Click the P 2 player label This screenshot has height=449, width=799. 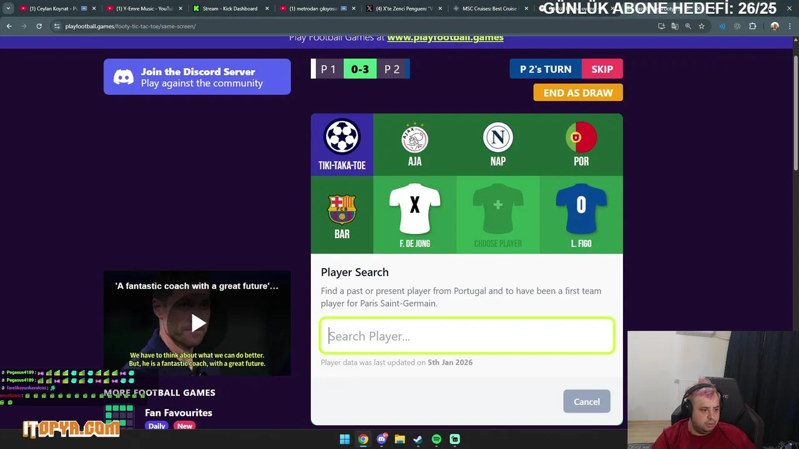pyautogui.click(x=392, y=69)
